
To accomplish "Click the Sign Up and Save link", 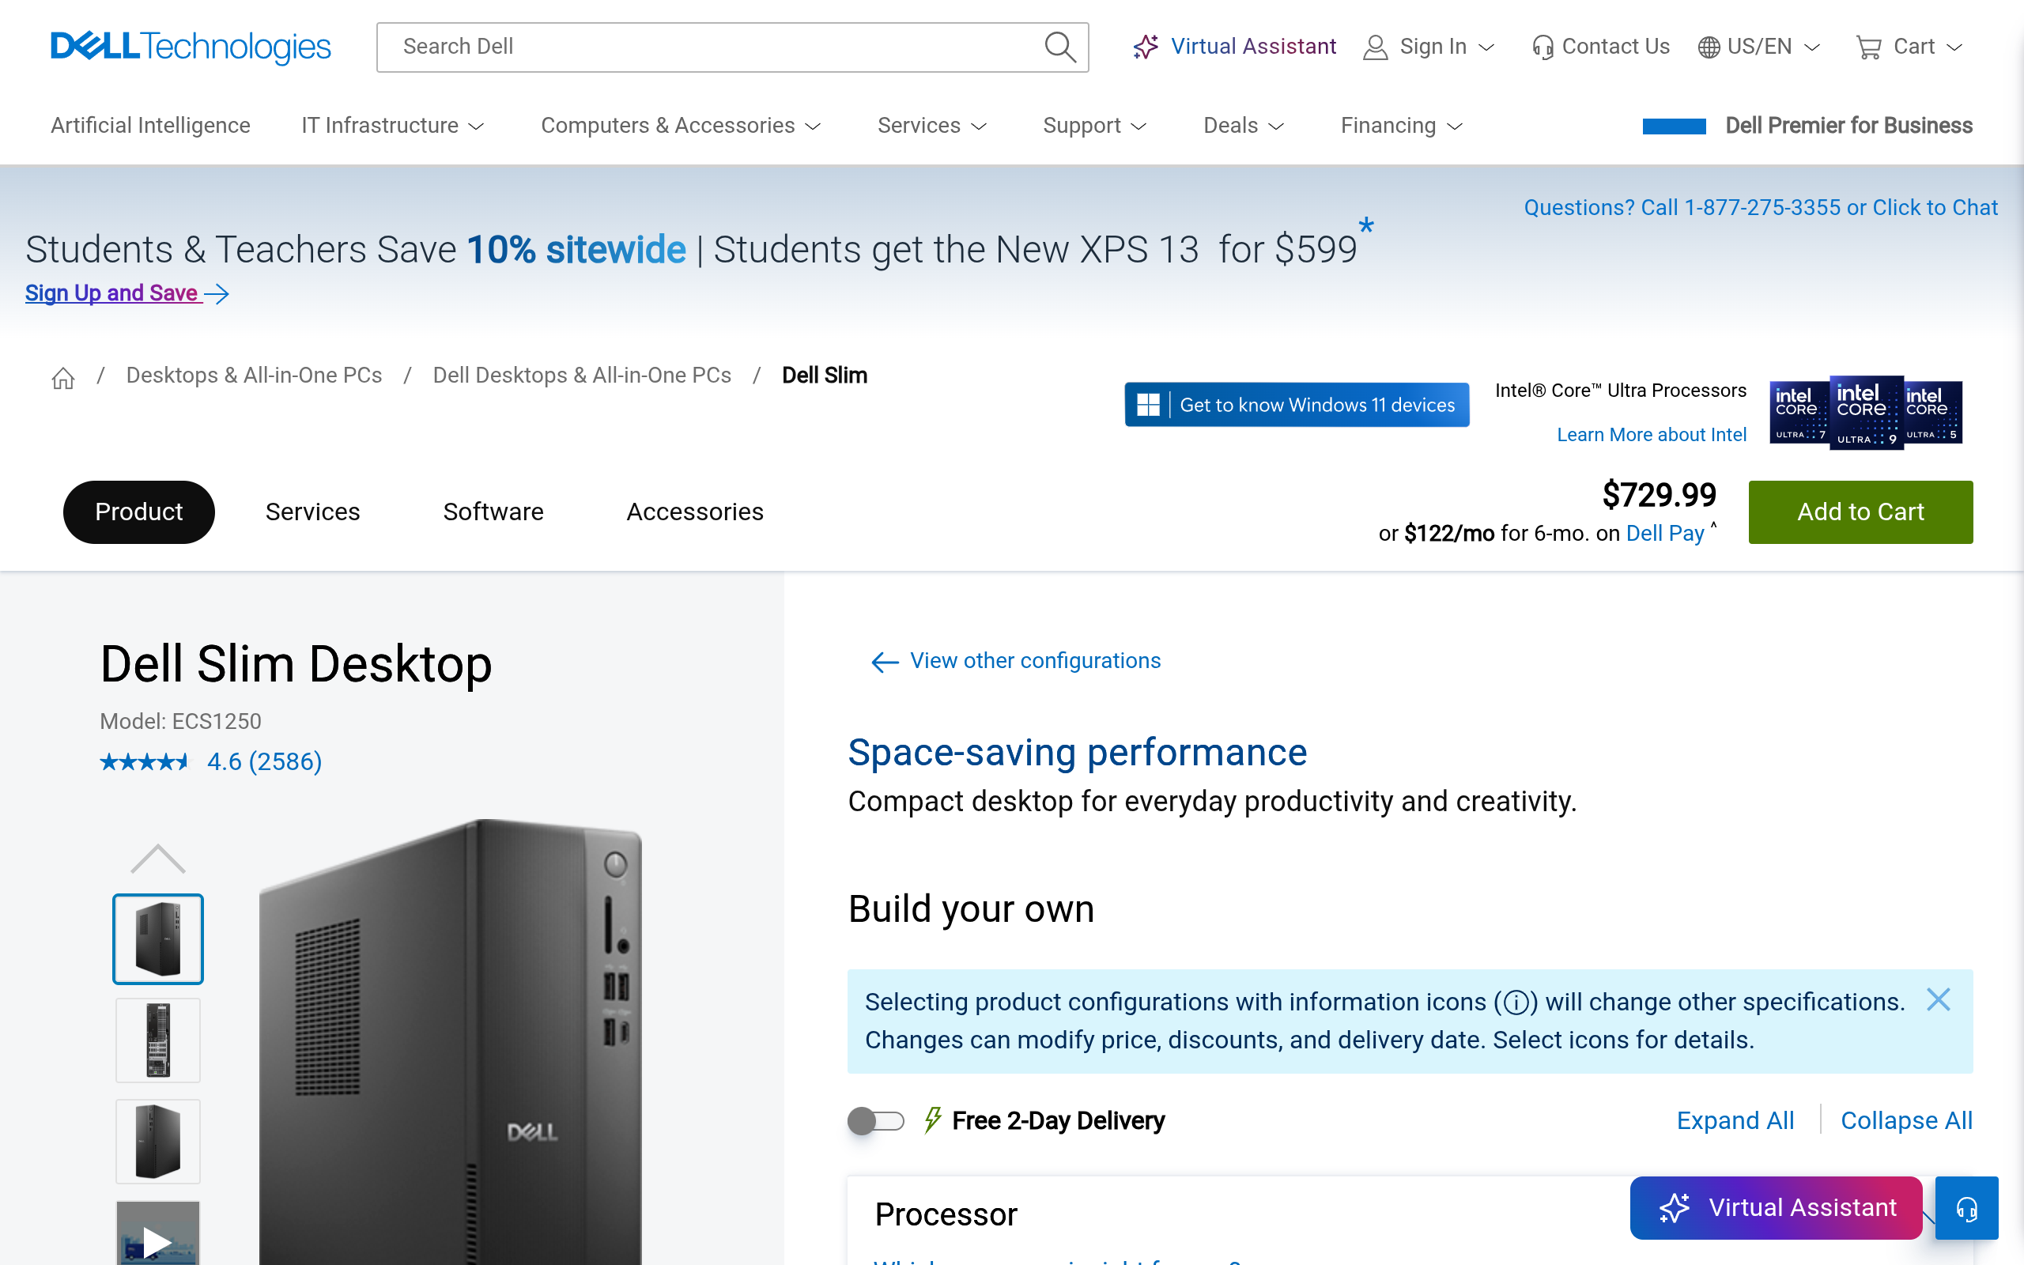I will click(127, 293).
